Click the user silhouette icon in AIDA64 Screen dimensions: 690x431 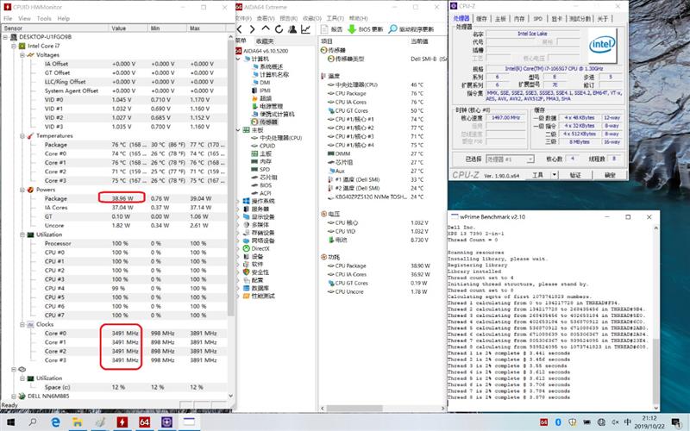[x=292, y=29]
